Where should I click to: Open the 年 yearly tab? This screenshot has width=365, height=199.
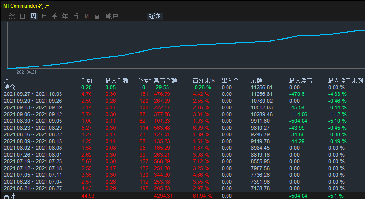(x=65, y=16)
